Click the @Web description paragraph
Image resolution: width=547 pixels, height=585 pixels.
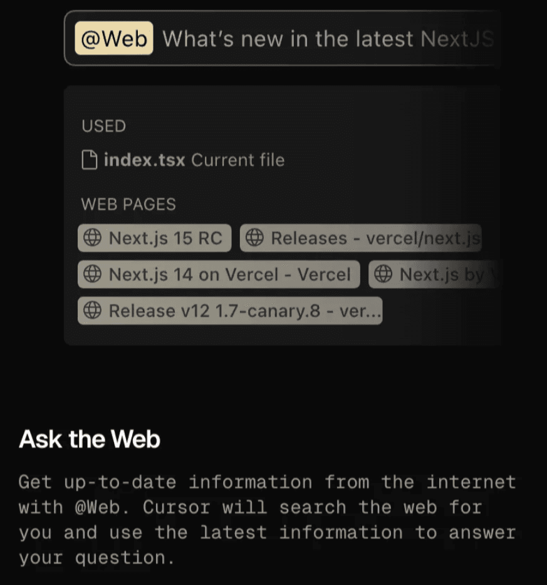click(x=267, y=520)
